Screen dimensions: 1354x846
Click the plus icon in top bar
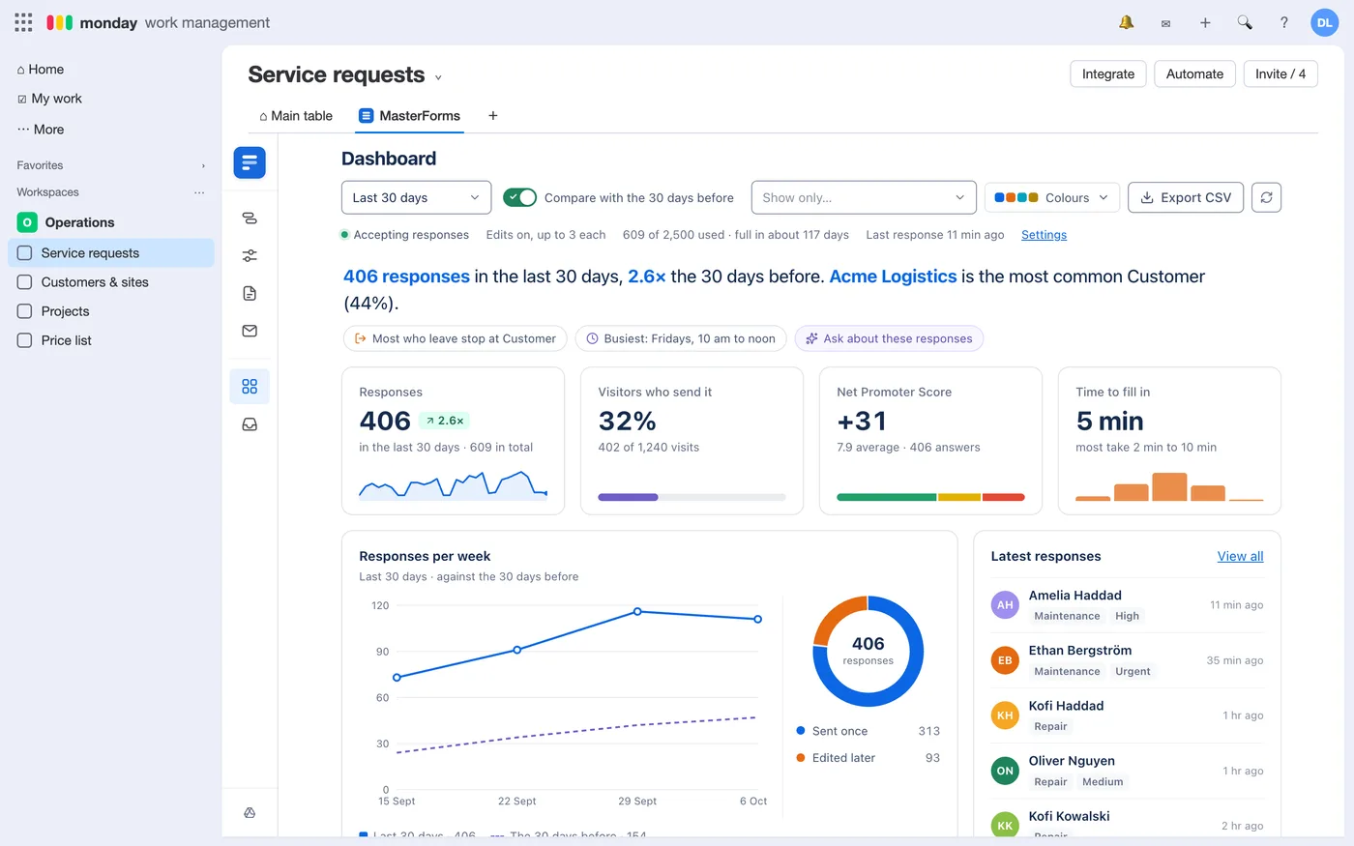pos(1205,22)
